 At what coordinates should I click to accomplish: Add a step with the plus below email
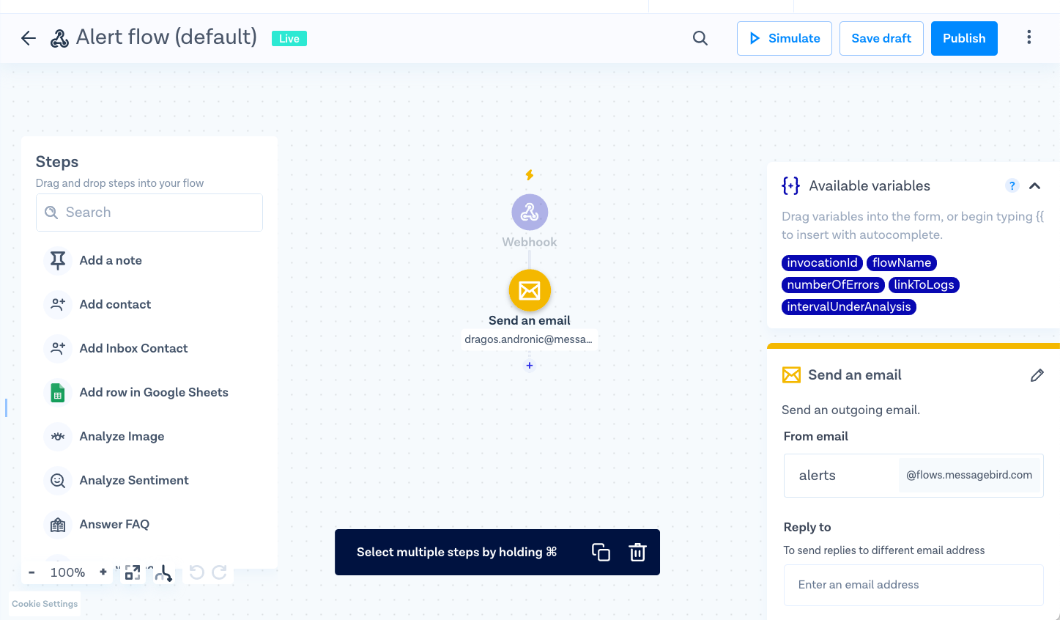coord(530,366)
